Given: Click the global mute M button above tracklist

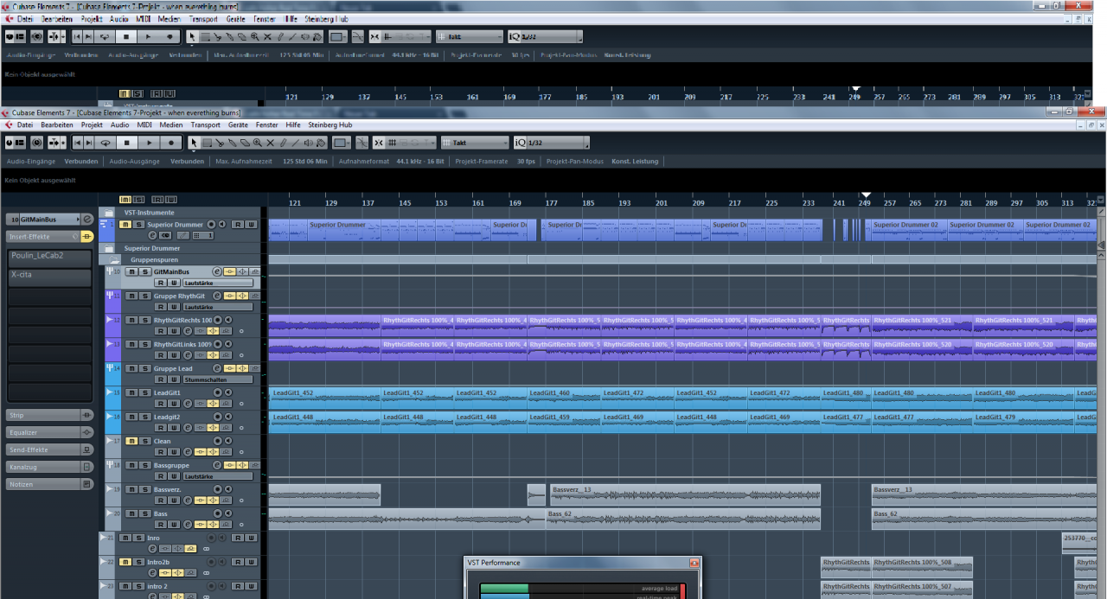Looking at the screenshot, I should pyautogui.click(x=125, y=200).
